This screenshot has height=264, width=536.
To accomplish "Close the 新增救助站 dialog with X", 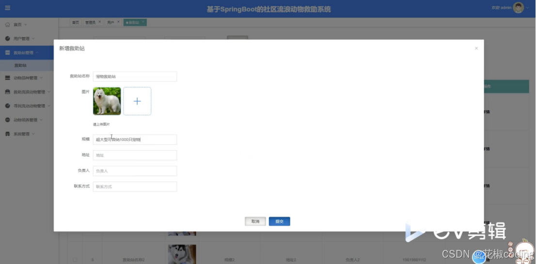I will [476, 48].
